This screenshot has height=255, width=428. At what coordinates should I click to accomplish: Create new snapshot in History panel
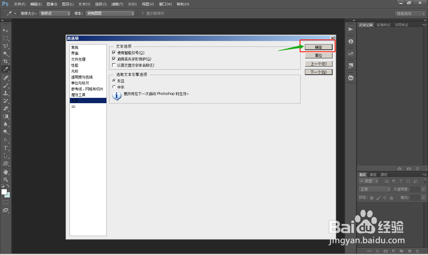409,169
